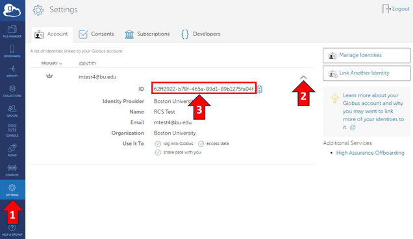Screen dimensions: 413x239
Task: Click the Manage Identities button
Action: click(367, 56)
